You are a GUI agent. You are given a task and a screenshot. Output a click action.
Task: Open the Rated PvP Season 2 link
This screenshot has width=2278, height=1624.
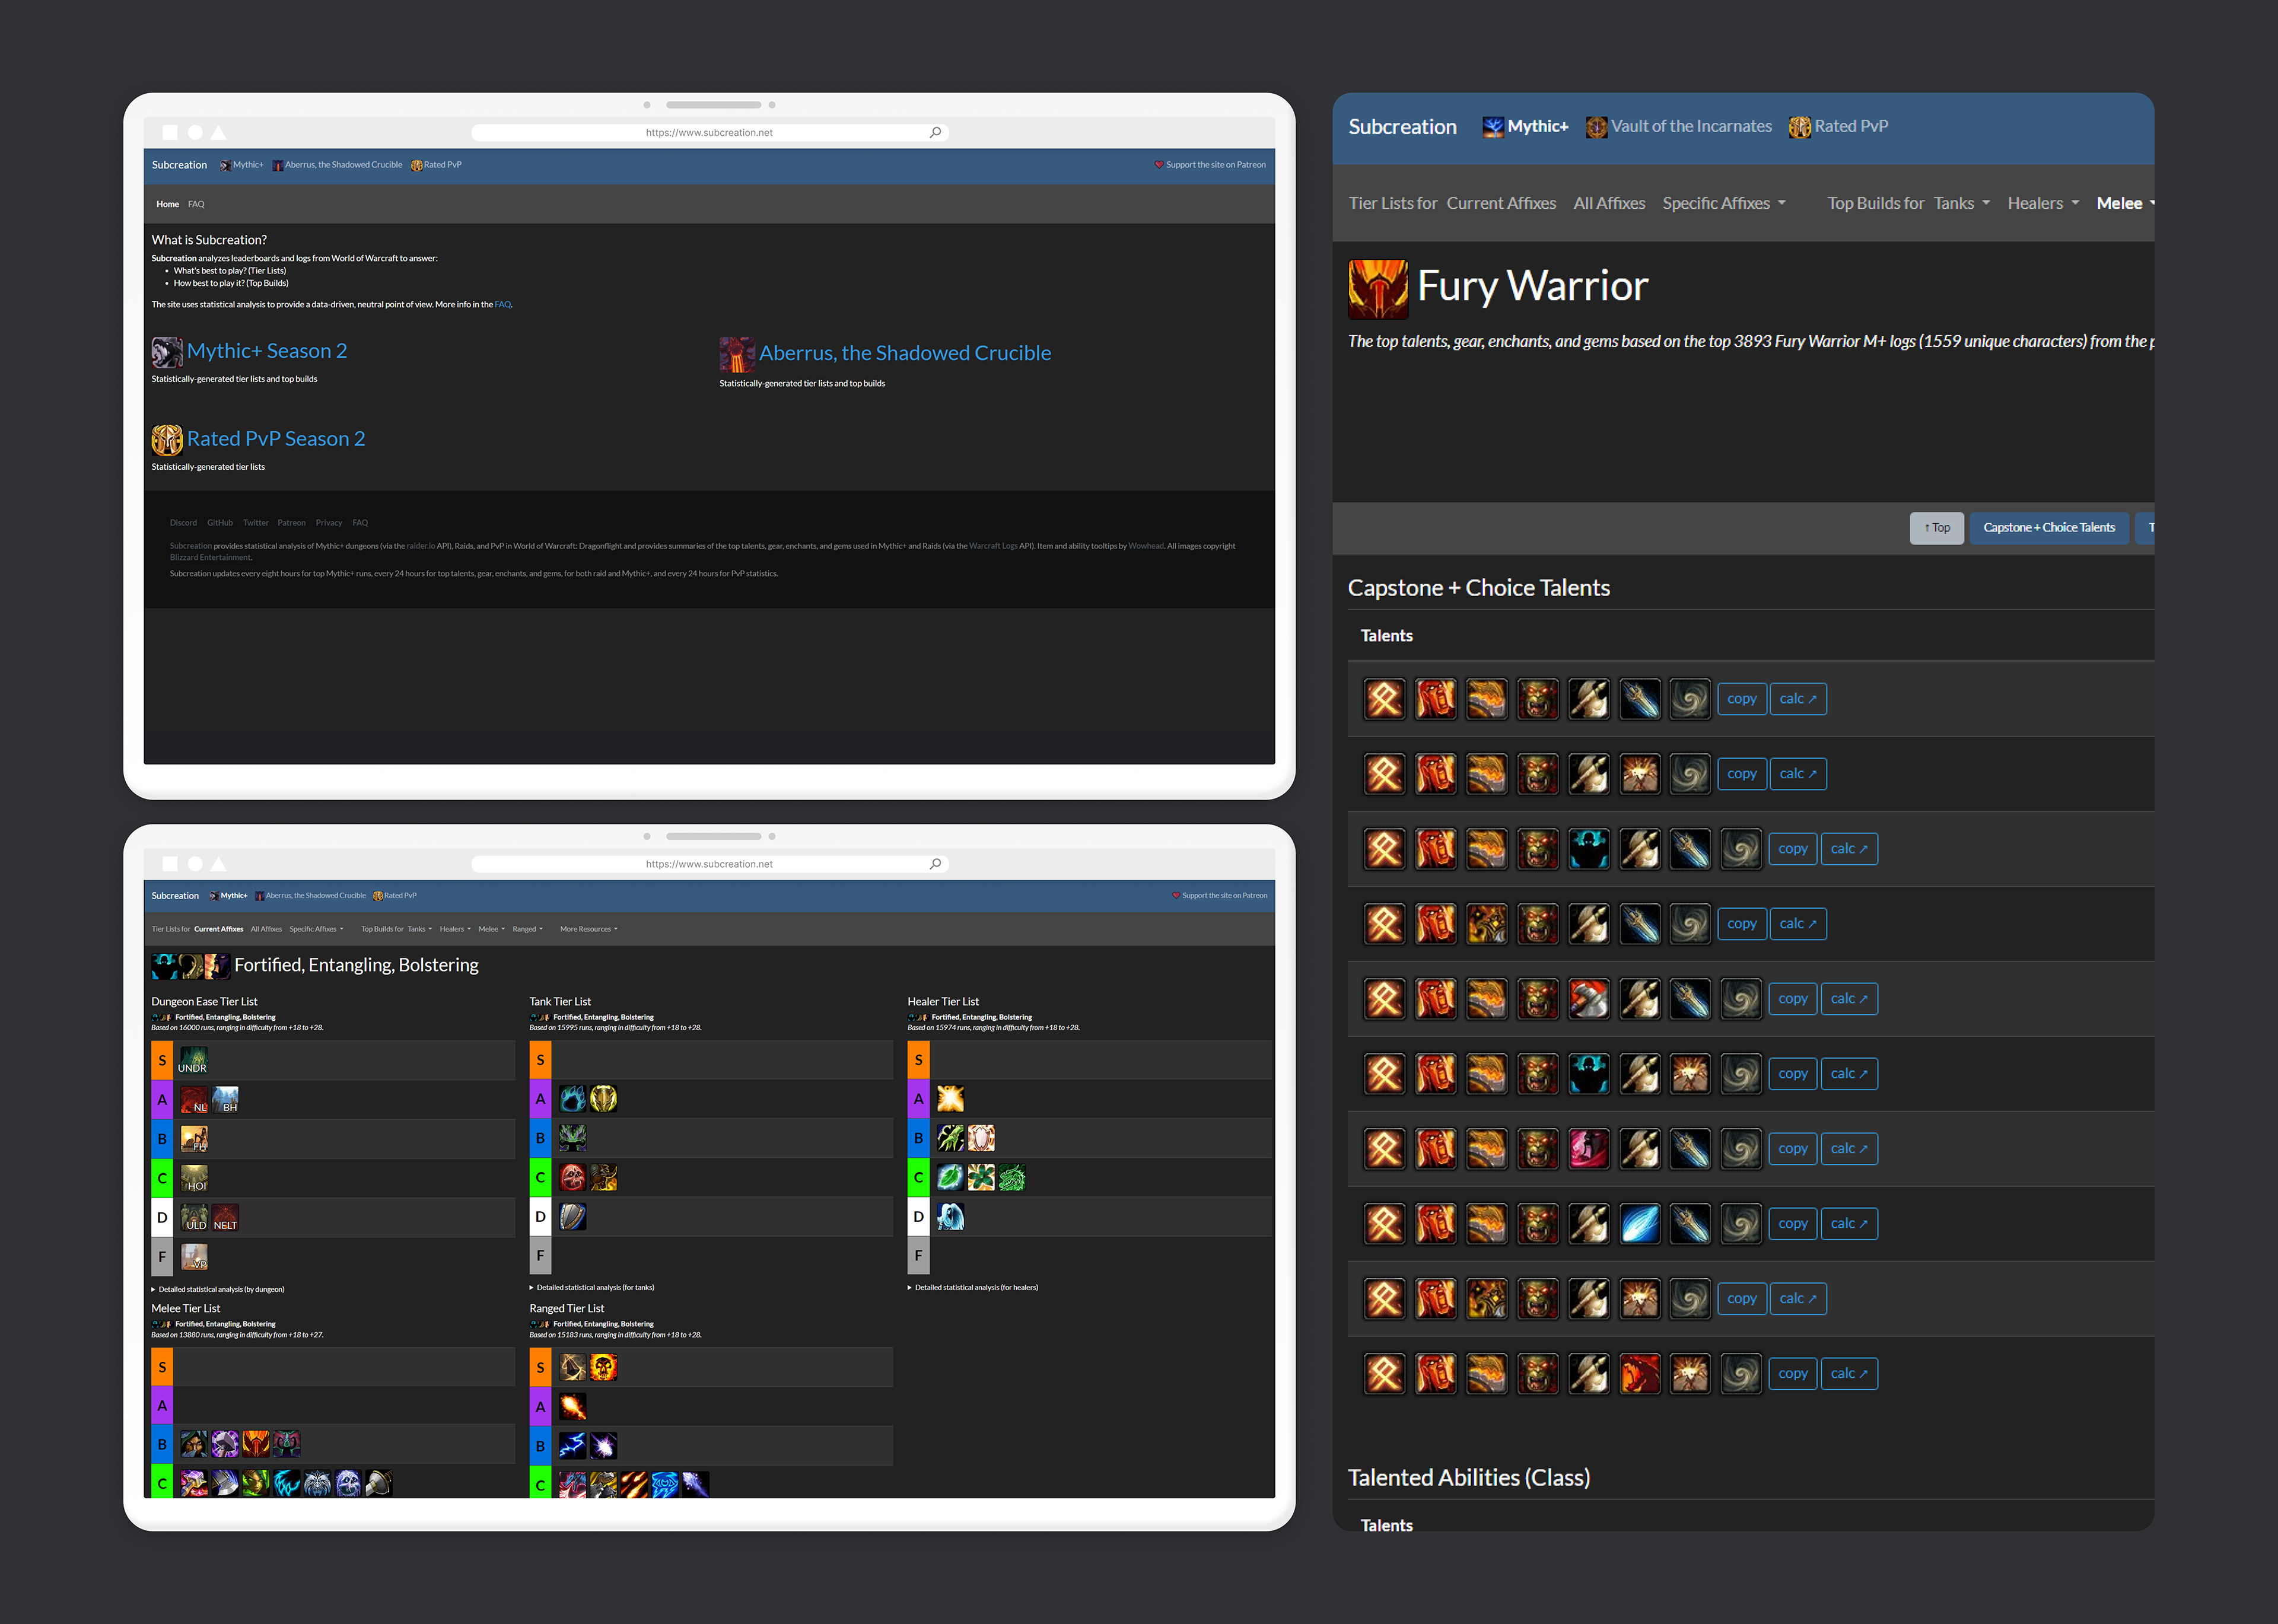tap(276, 439)
